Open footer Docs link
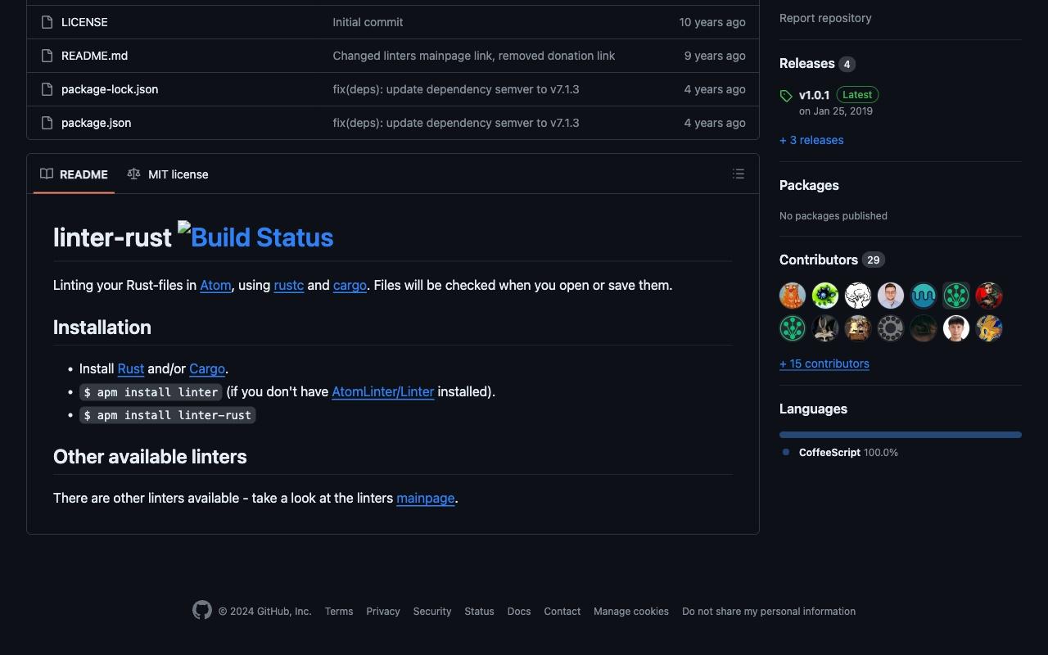 pos(519,612)
